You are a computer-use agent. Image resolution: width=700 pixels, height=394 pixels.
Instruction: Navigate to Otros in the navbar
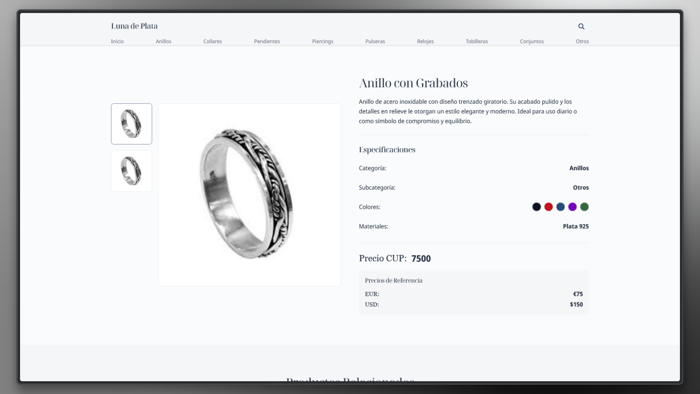click(582, 41)
